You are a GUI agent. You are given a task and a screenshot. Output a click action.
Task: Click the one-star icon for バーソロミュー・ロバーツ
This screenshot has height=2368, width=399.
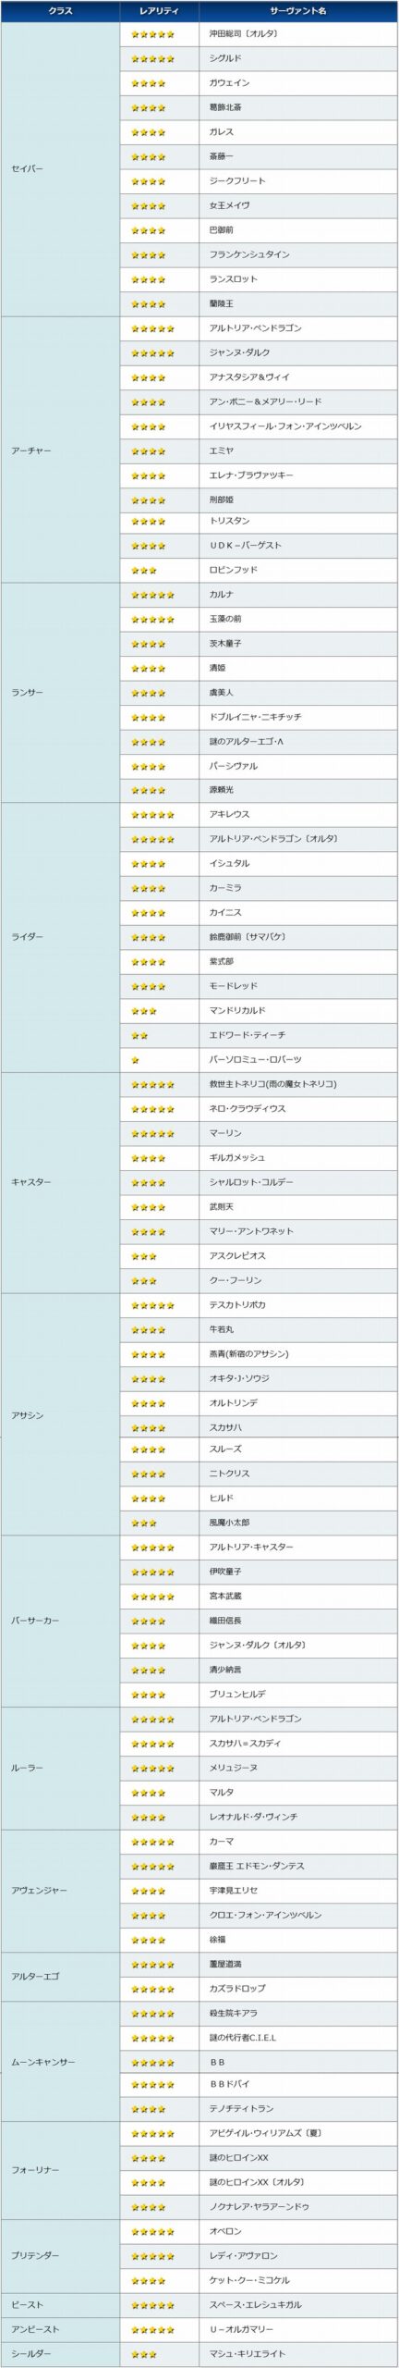(135, 1059)
